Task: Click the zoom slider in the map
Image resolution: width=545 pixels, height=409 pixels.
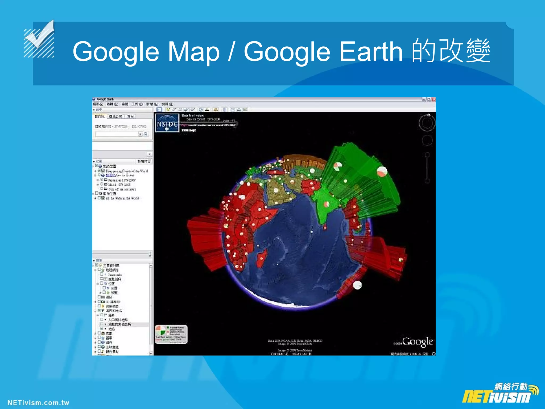Action: pos(427,168)
